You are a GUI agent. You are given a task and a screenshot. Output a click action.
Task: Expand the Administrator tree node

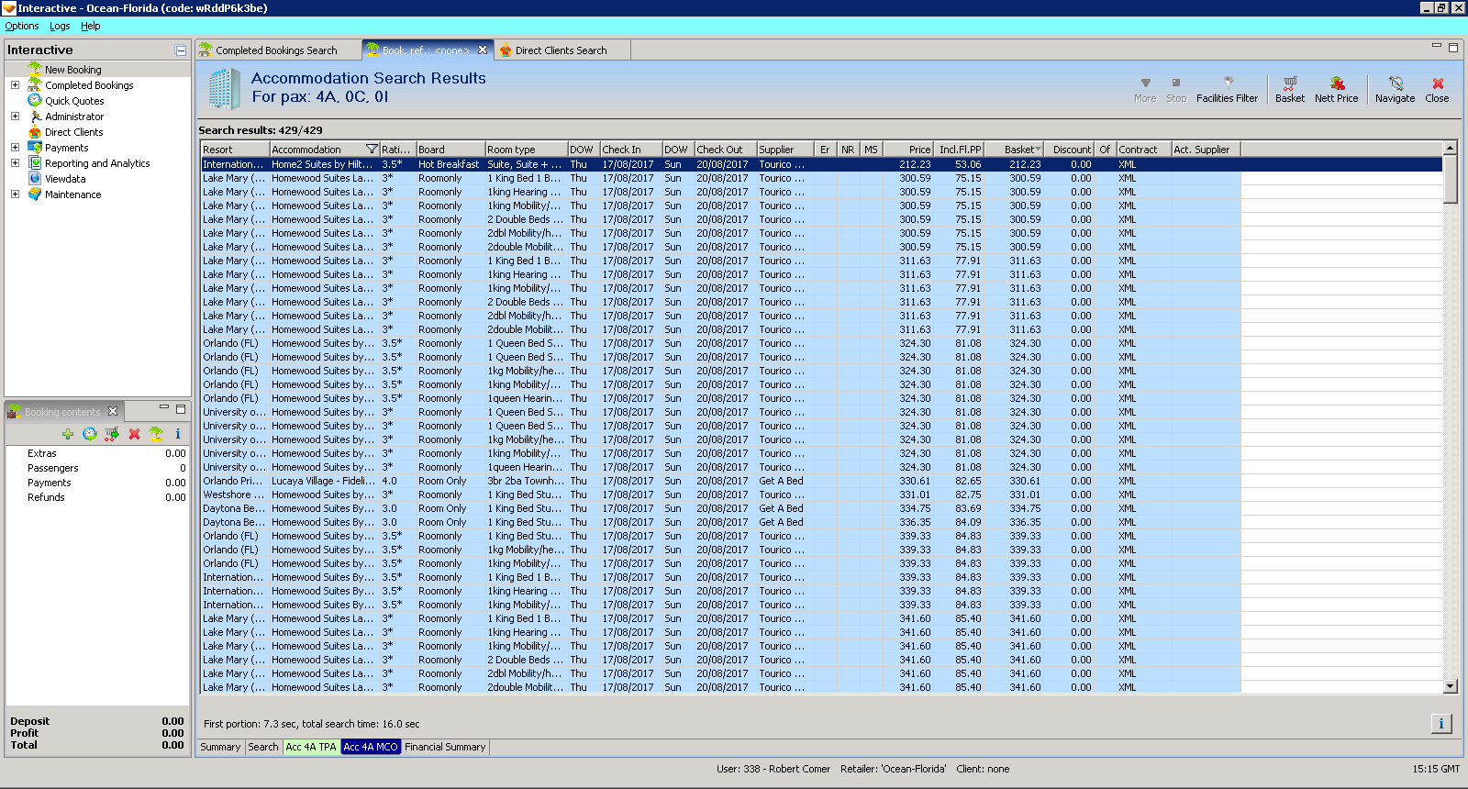tap(15, 117)
